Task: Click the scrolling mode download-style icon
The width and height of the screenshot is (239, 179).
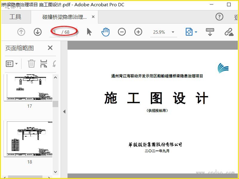Action: tap(210, 32)
